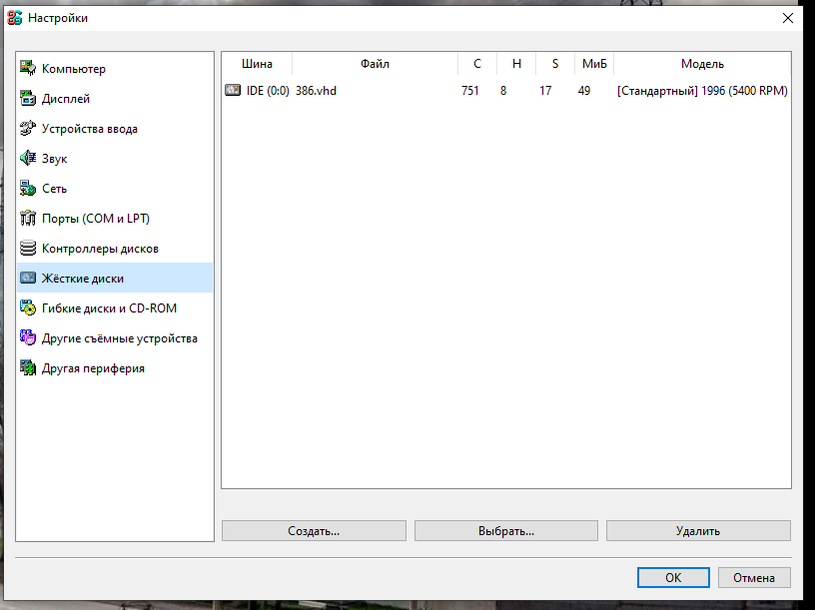The height and width of the screenshot is (610, 815).
Task: Click the Гибкие диски и CD-ROM icon
Action: coord(28,308)
